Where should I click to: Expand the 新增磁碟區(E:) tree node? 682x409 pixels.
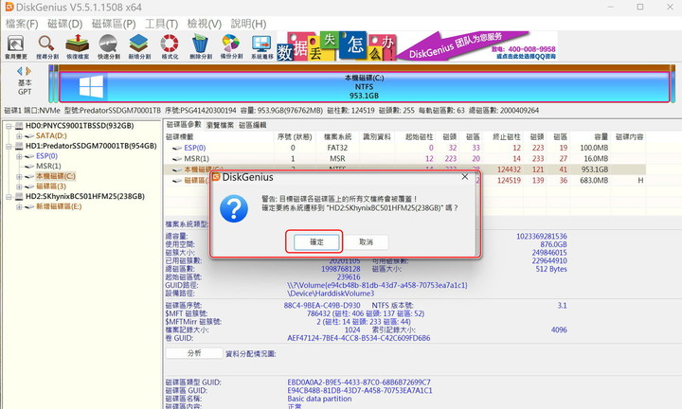[x=19, y=207]
